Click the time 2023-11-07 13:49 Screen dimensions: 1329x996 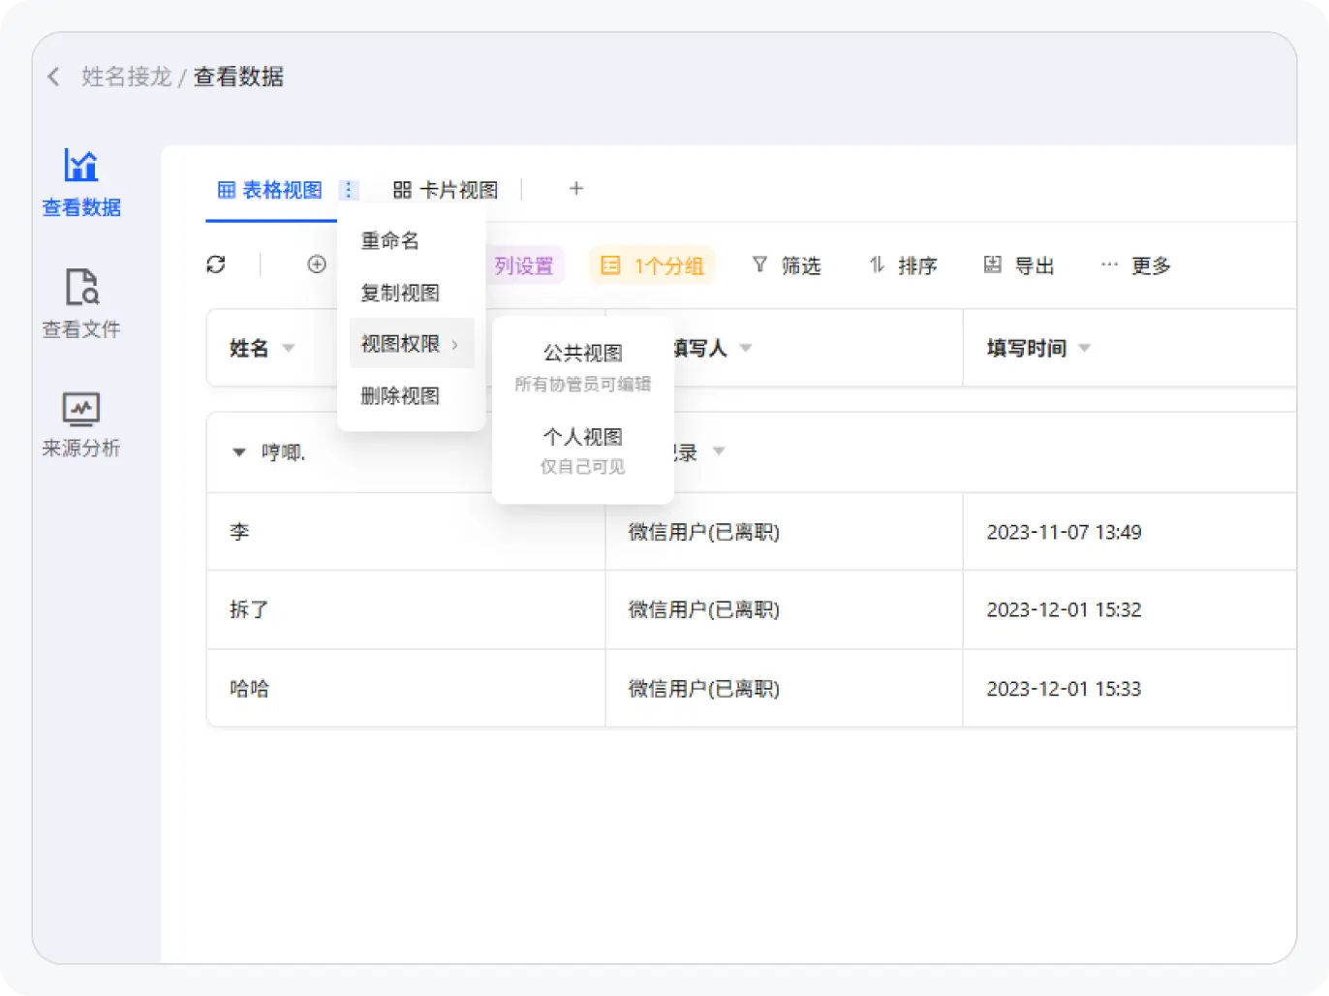(x=1064, y=532)
